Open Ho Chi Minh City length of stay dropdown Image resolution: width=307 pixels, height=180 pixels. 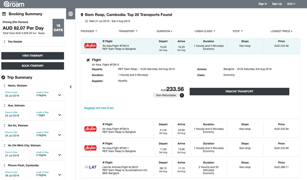coord(48,154)
